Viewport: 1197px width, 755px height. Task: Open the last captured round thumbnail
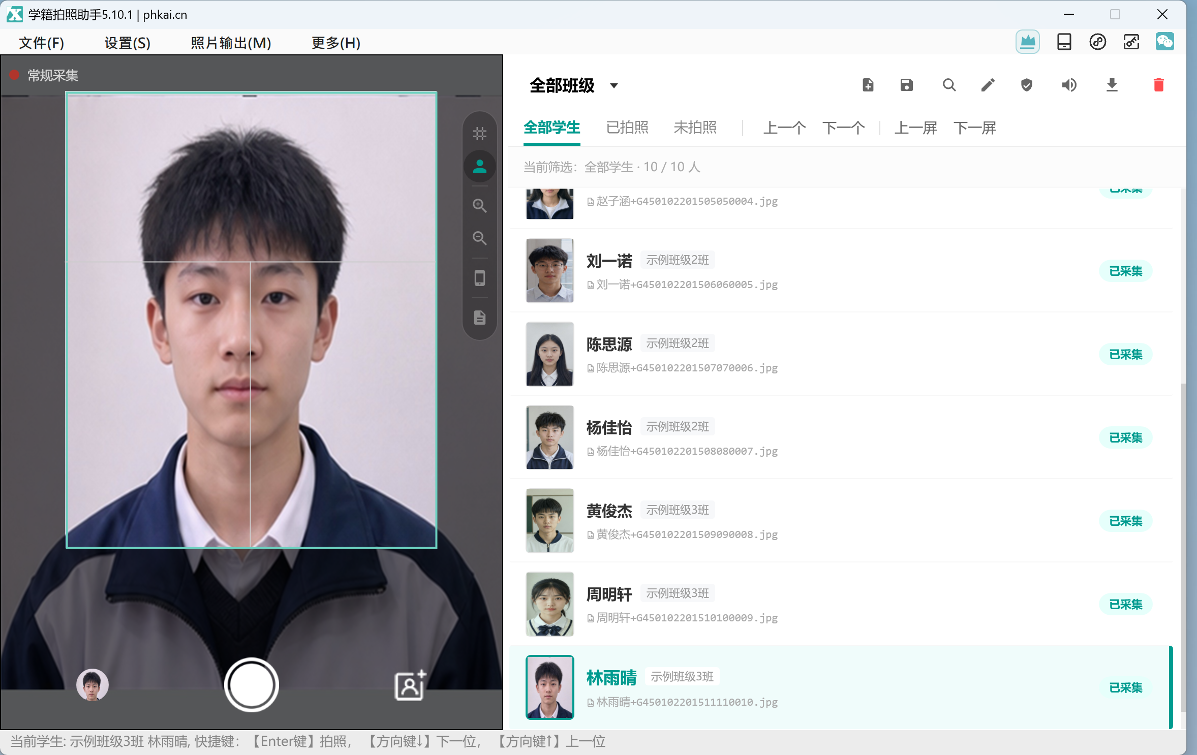pyautogui.click(x=92, y=685)
